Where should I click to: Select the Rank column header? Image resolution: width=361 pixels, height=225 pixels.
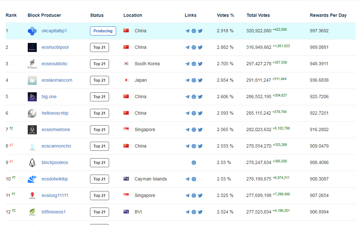pos(11,15)
